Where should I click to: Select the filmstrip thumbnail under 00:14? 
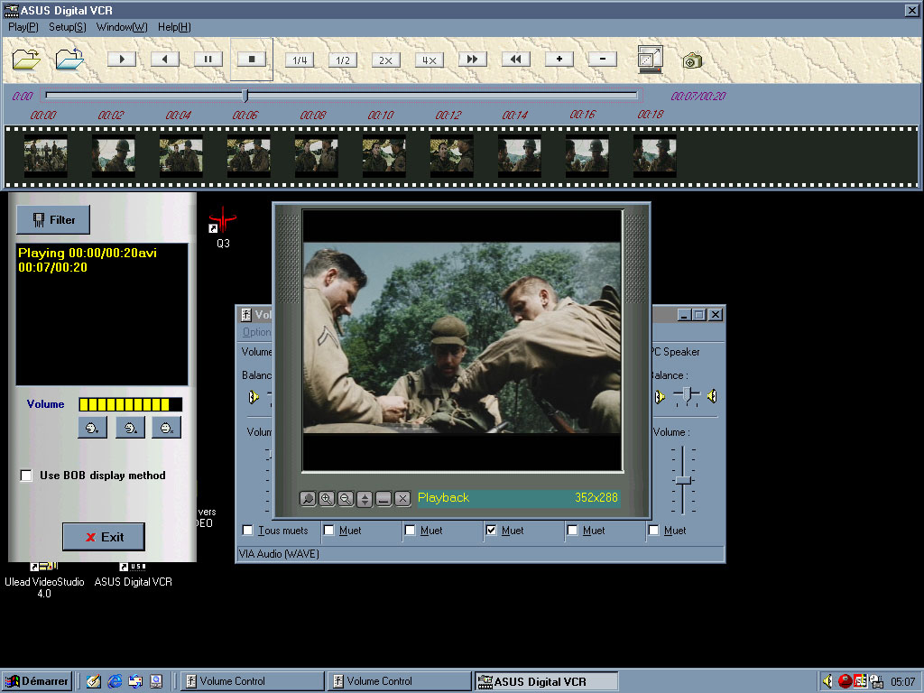(x=519, y=155)
